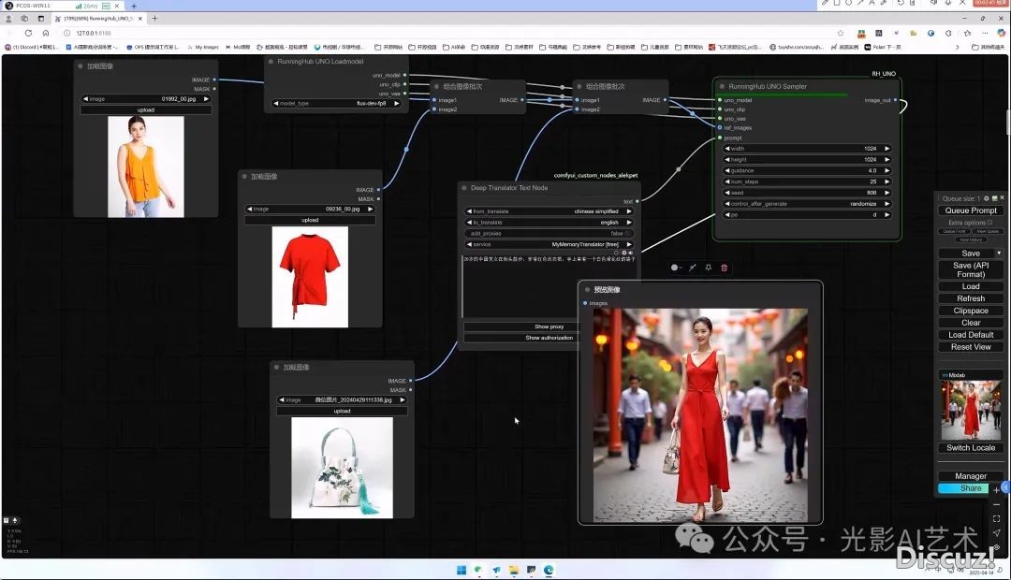Open the Save dropdown arrow
Screen dimensions: 1011x580
coord(999,254)
